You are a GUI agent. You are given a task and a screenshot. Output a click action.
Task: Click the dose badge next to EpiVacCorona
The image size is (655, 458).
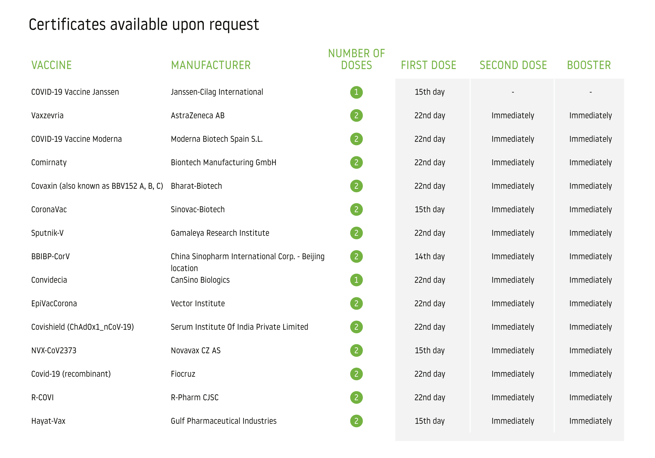(x=356, y=303)
